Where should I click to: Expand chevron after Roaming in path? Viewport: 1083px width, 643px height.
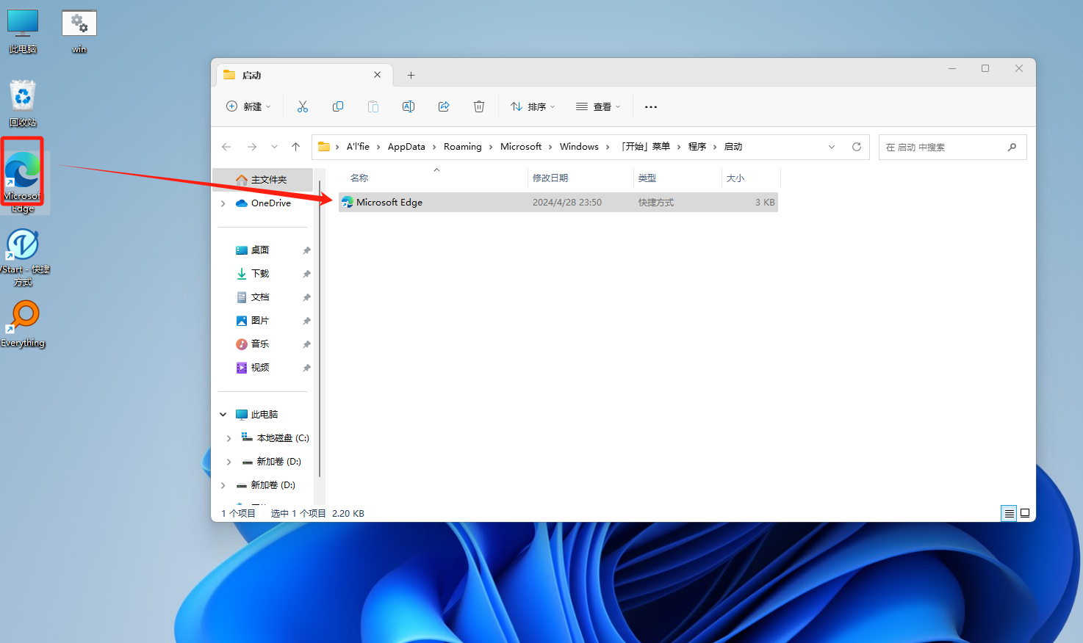[x=491, y=147]
